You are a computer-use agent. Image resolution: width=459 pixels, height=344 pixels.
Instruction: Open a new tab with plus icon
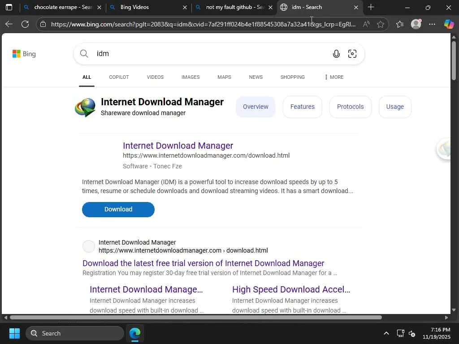[371, 7]
